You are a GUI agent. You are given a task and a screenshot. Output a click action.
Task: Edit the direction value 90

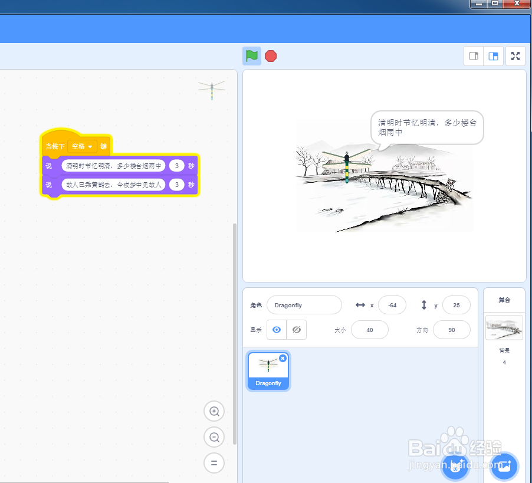pos(452,330)
